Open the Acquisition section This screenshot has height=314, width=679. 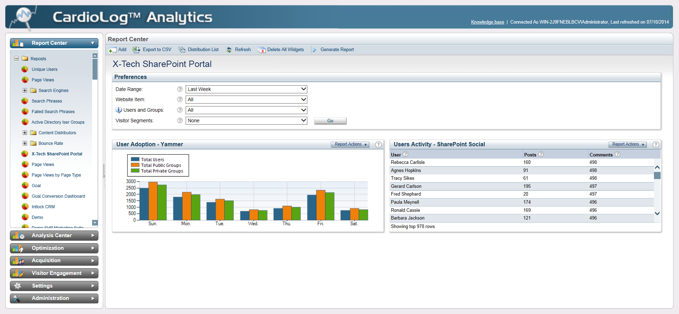pos(54,260)
